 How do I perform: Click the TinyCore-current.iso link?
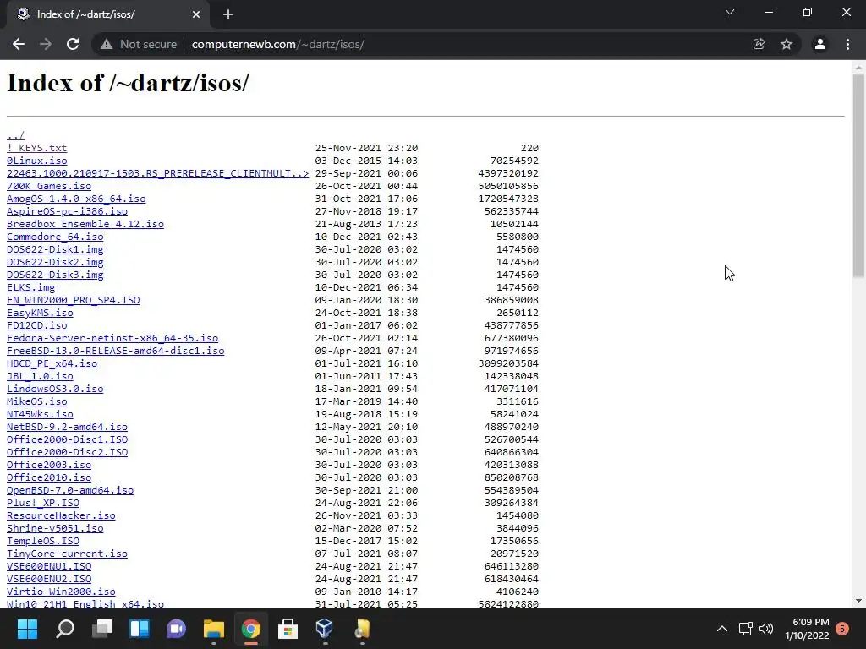click(67, 554)
